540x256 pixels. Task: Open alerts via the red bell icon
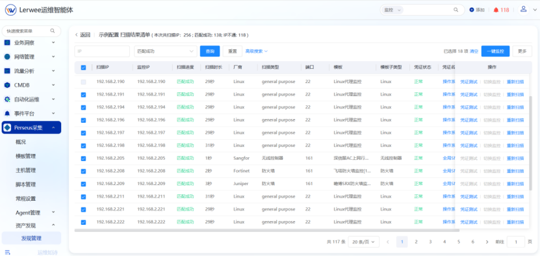(x=496, y=10)
